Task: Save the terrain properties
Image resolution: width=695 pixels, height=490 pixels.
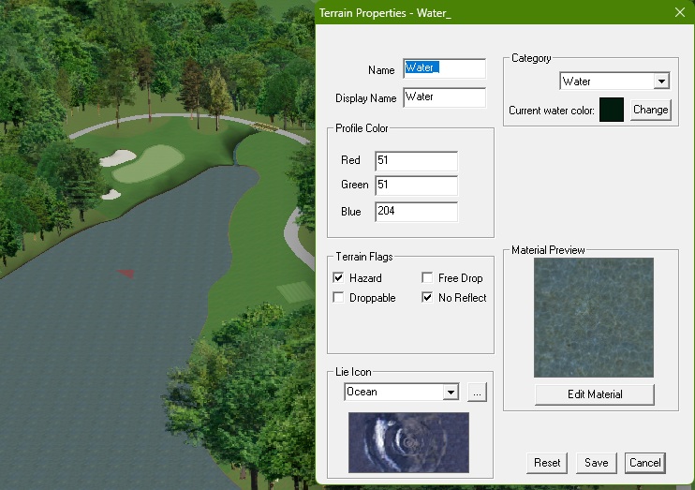Action: [x=596, y=463]
